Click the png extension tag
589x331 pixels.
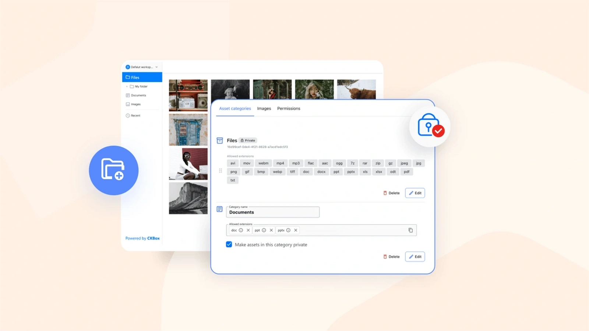(x=234, y=172)
